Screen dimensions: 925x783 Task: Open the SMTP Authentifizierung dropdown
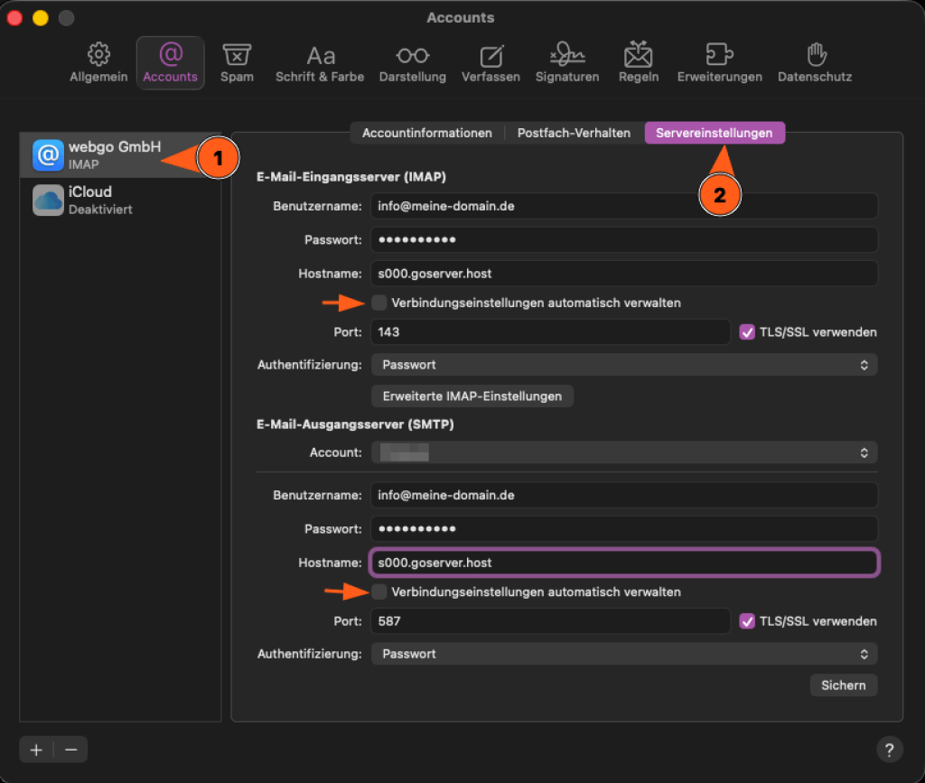click(624, 654)
